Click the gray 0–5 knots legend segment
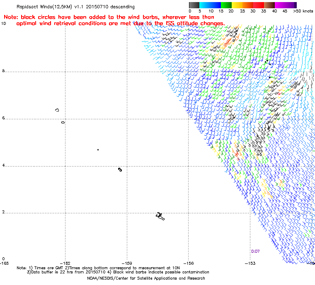 [194, 5]
